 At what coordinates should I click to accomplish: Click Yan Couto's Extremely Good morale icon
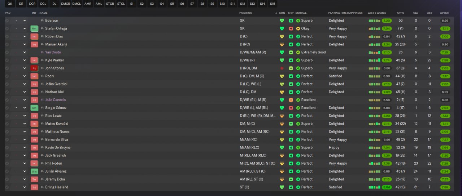point(298,52)
